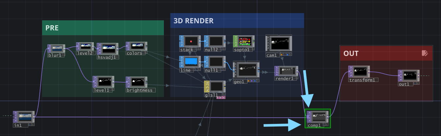Click the green flag column on sopto1

[x=235, y=41]
